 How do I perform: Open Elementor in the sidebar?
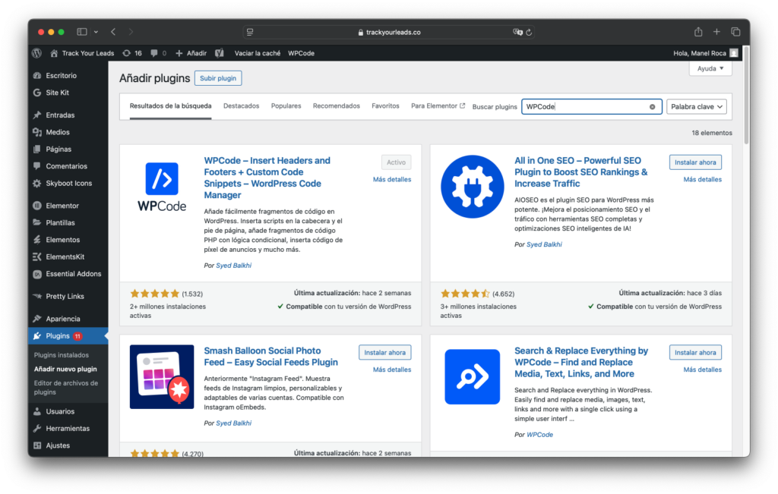click(x=62, y=206)
